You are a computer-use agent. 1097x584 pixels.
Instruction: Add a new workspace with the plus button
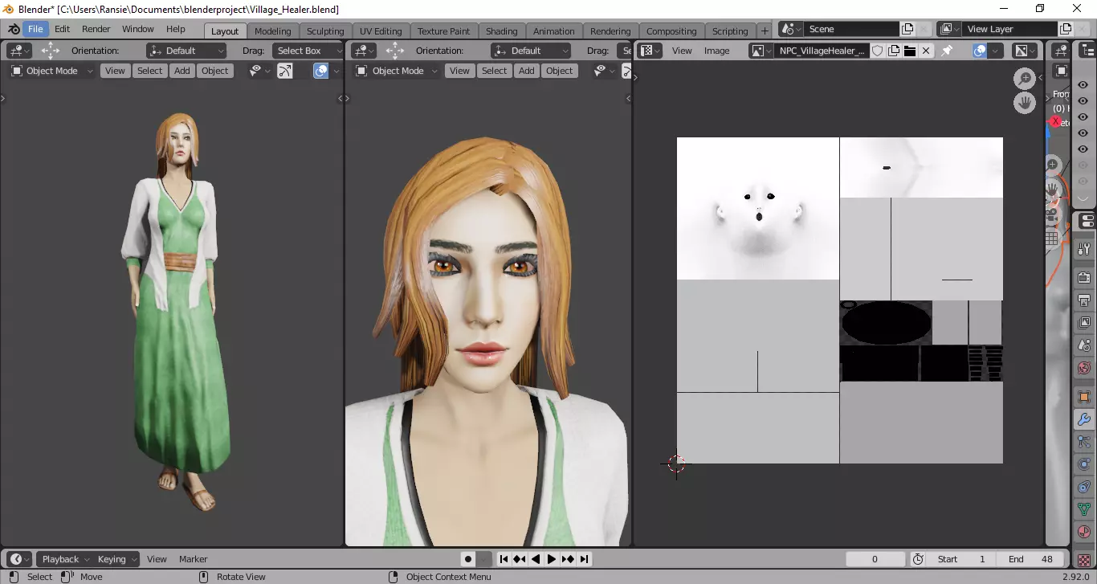pyautogui.click(x=765, y=31)
